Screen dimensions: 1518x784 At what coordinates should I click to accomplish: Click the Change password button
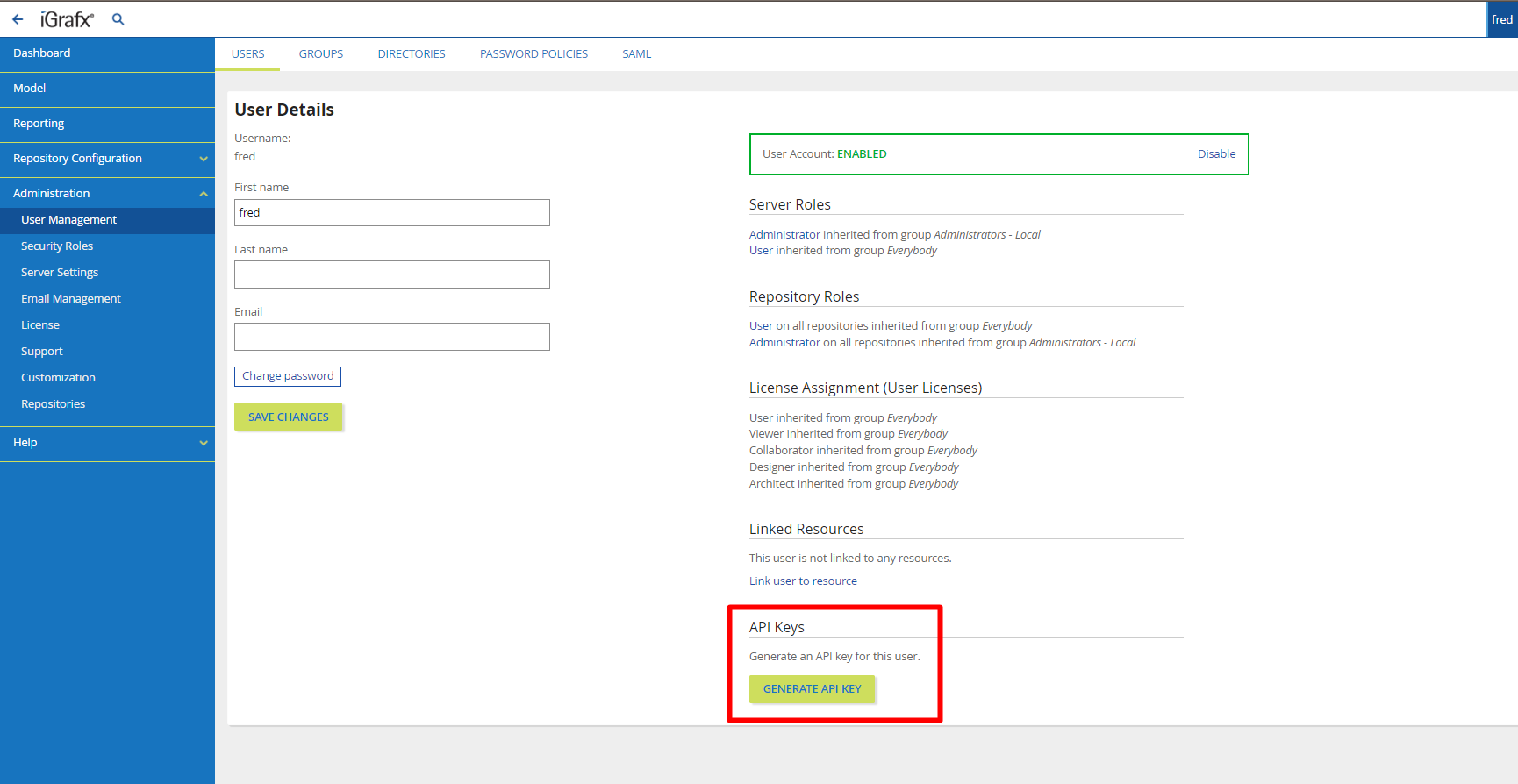coord(288,376)
